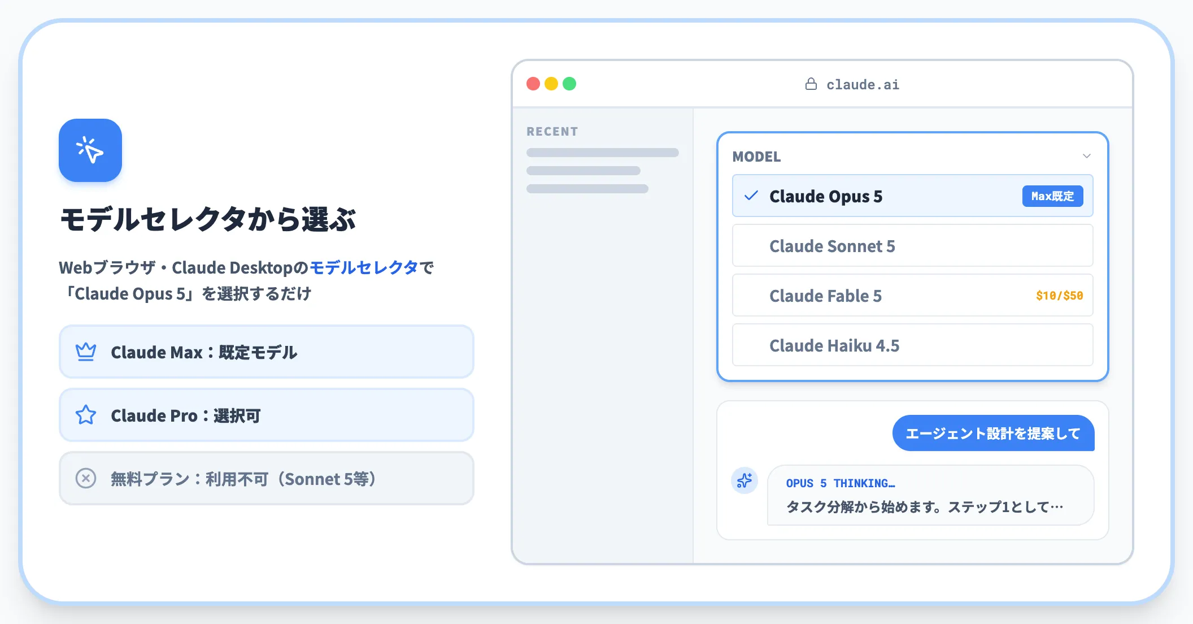Click the blue cursor-click app icon
The image size is (1193, 624).
pos(90,150)
